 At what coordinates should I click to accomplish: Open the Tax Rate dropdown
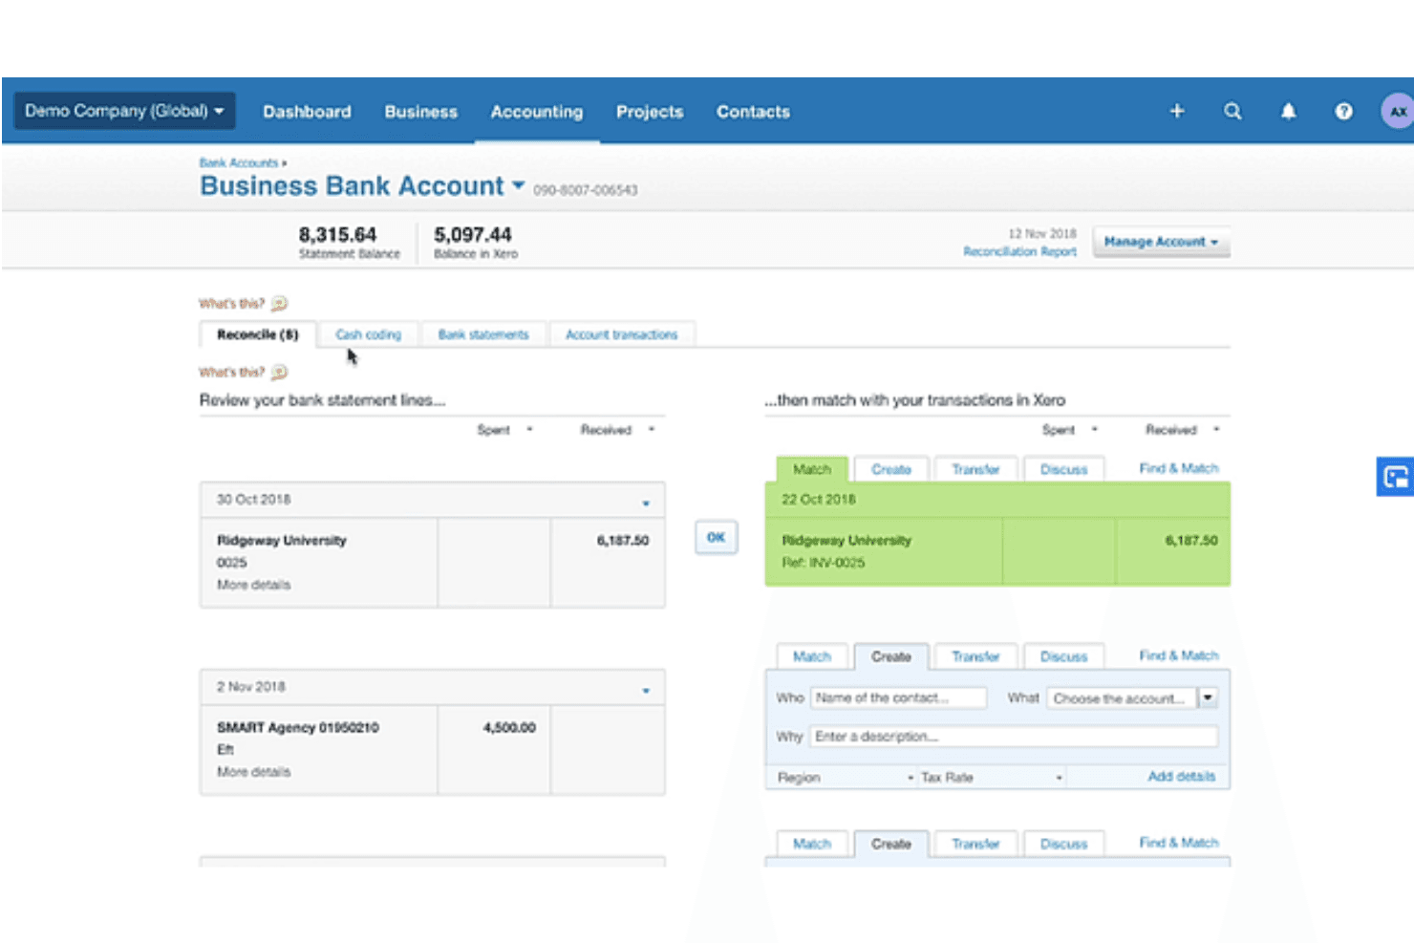coord(992,778)
